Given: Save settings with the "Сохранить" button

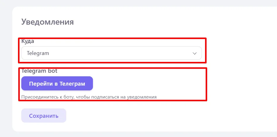Looking at the screenshot, I should 44,116.
